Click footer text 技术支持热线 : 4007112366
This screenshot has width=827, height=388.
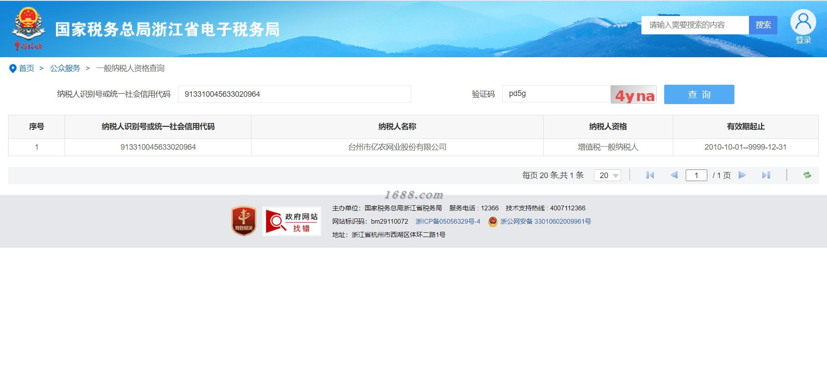pyautogui.click(x=545, y=208)
